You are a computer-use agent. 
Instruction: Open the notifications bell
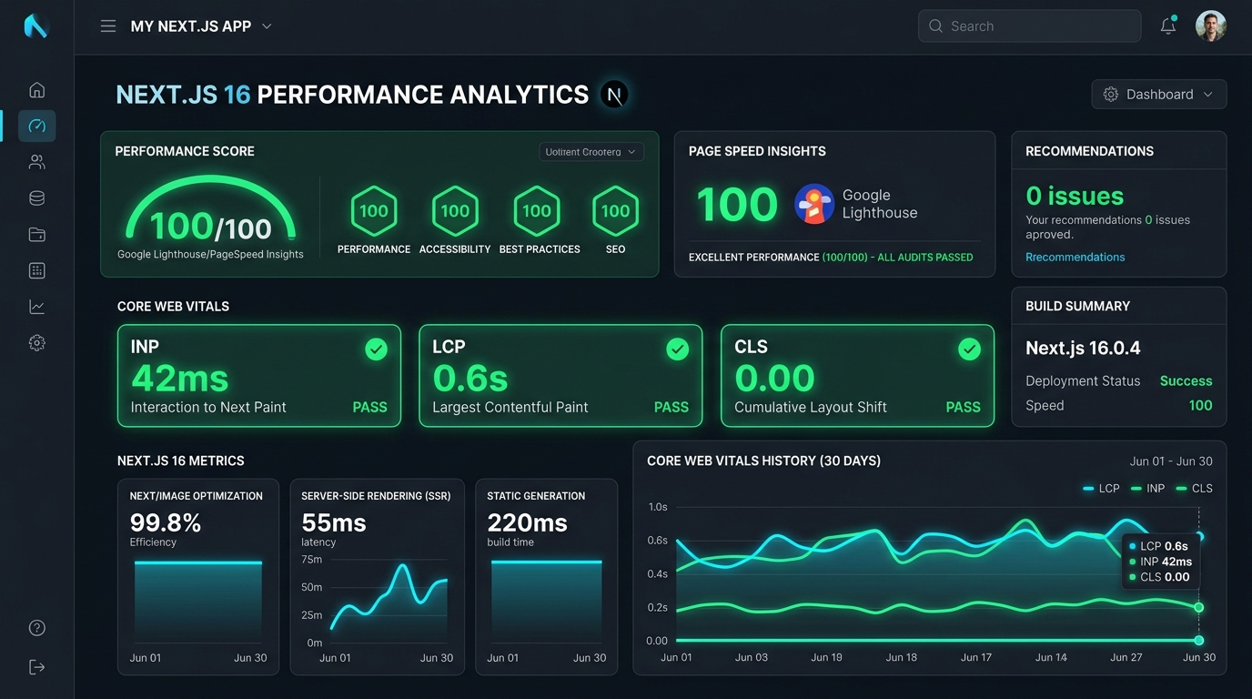click(1168, 25)
